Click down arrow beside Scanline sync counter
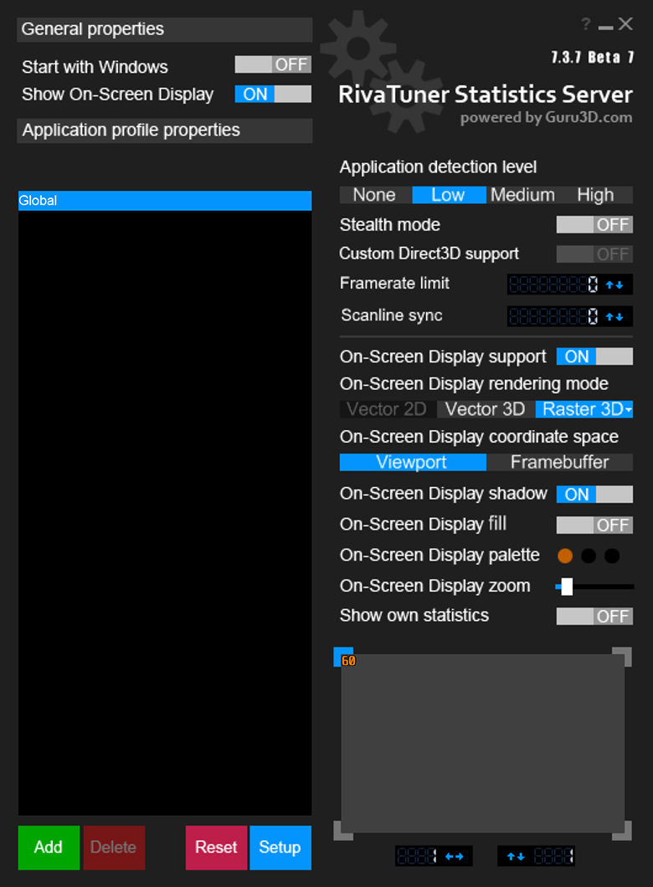This screenshot has width=653, height=887. coord(621,316)
